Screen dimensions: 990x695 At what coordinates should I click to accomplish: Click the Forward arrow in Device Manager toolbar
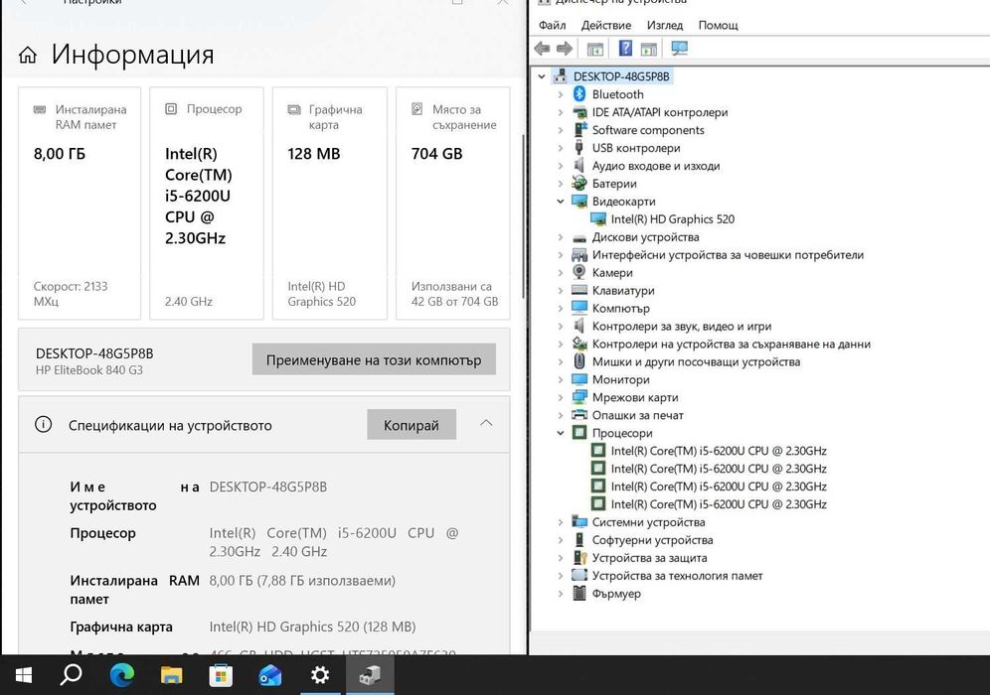565,49
